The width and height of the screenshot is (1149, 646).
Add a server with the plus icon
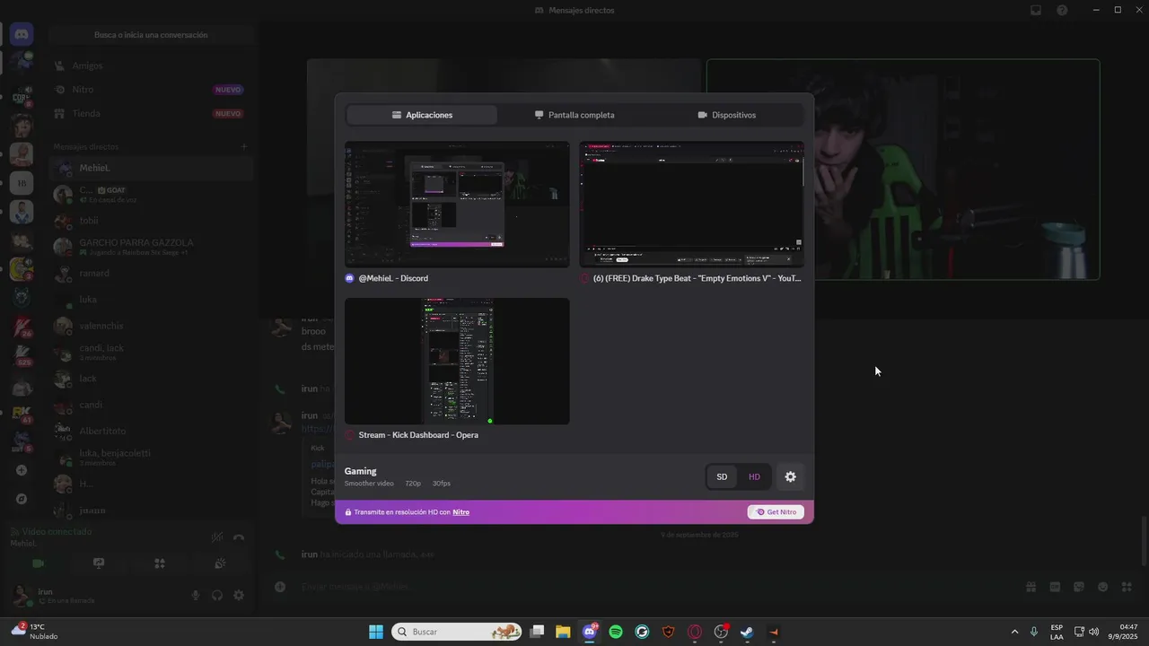tap(22, 470)
